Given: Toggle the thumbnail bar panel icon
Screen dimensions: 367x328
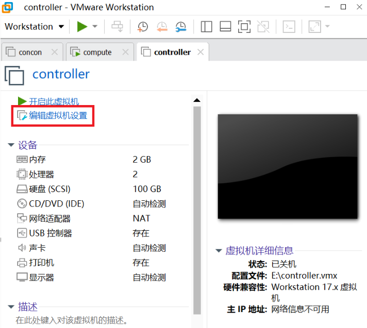Looking at the screenshot, I should point(225,26).
